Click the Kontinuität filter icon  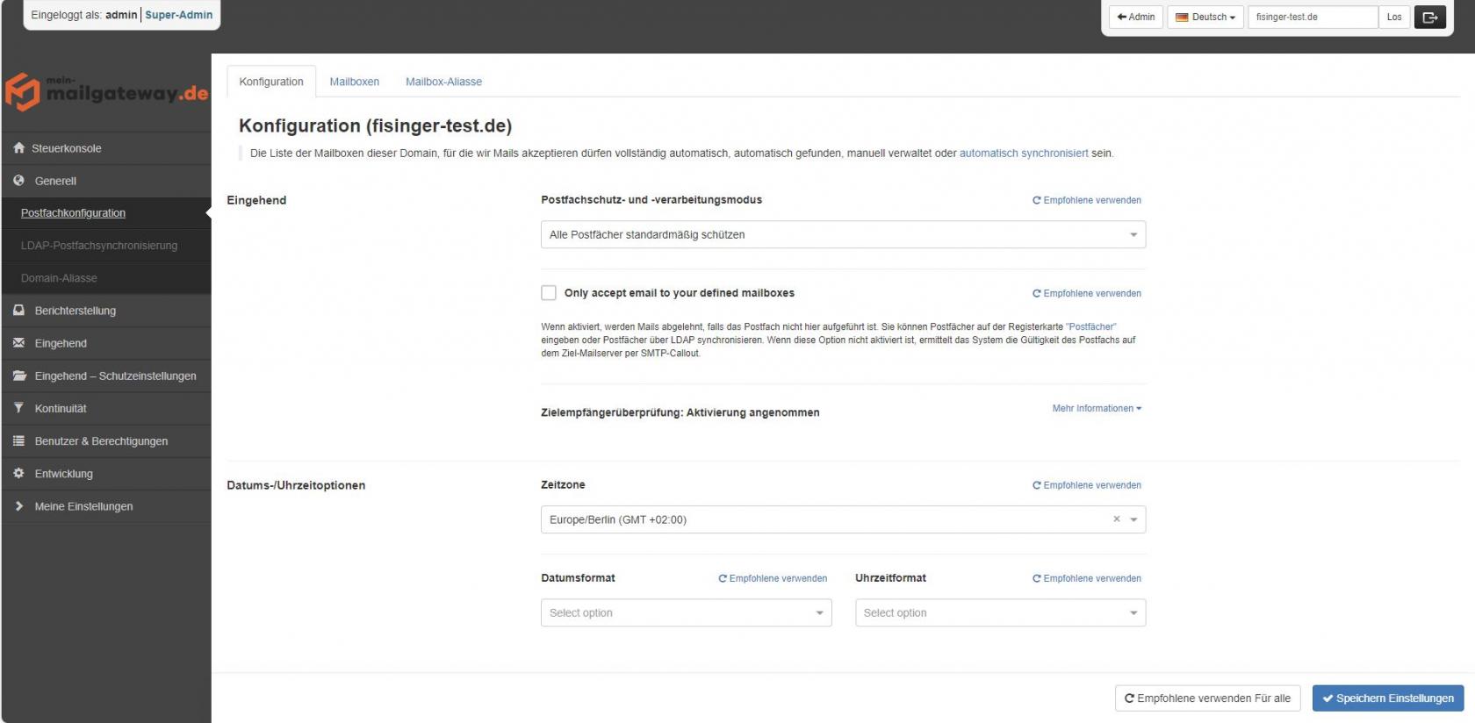tap(18, 408)
